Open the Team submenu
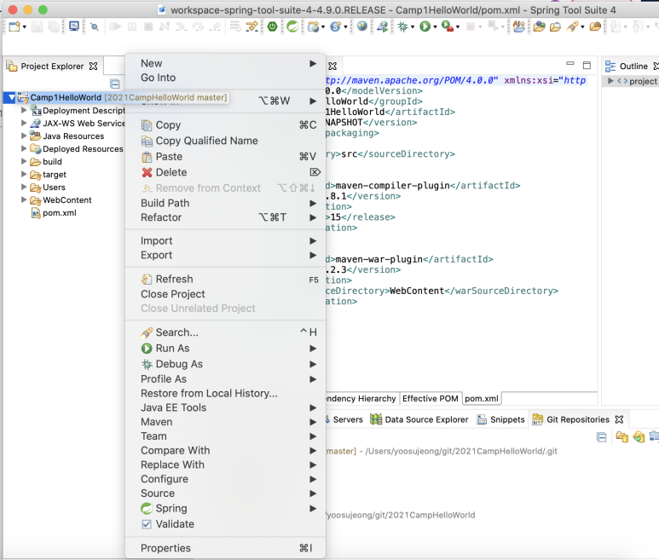Image resolution: width=659 pixels, height=560 pixels. point(225,436)
